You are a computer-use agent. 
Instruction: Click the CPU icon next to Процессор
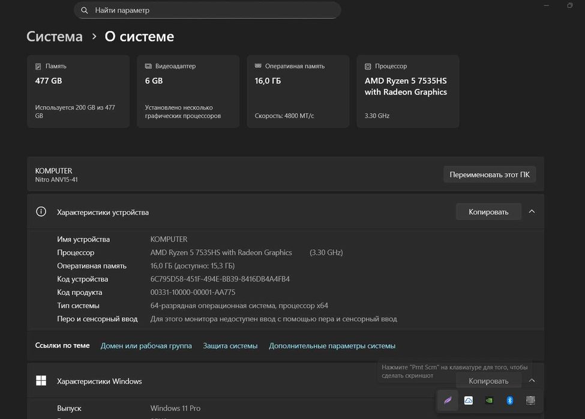point(368,67)
